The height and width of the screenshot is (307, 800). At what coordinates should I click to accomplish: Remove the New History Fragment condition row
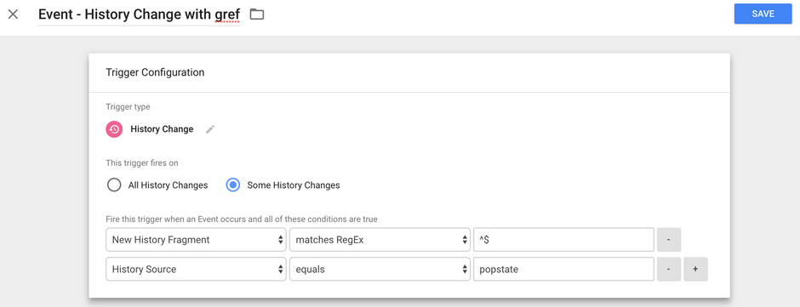pos(669,240)
